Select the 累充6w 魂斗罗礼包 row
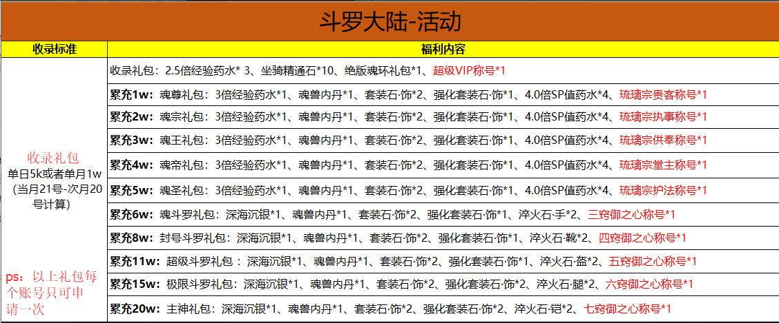Viewport: 779px width, 323px height. click(443, 215)
